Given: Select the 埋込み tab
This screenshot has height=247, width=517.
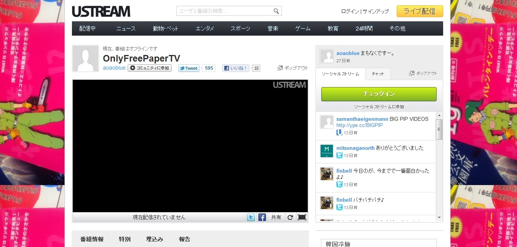Looking at the screenshot, I should coord(155,239).
